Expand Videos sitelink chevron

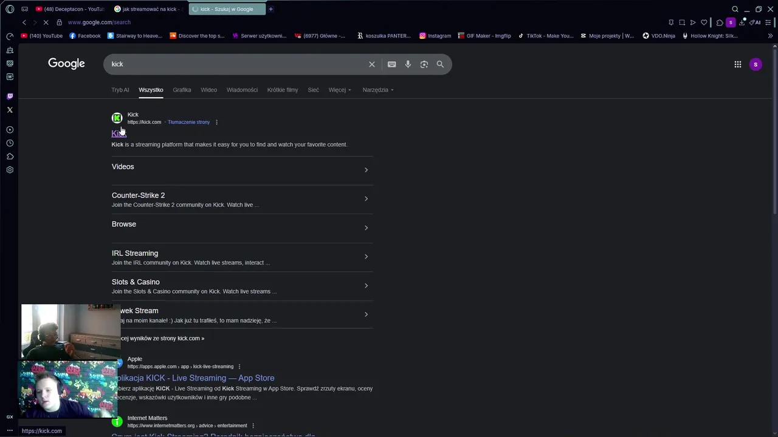pyautogui.click(x=366, y=170)
